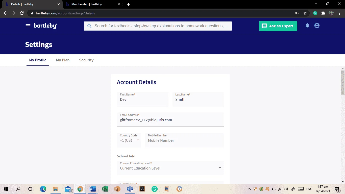The height and width of the screenshot is (194, 345).
Task: Click the page vertical scrollbar thumb
Action: [x=343, y=82]
